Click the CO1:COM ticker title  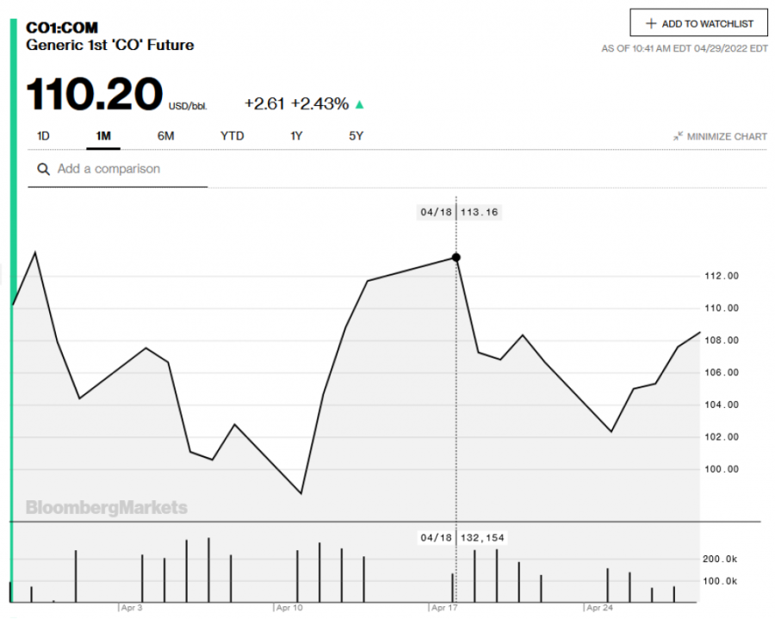point(62,28)
